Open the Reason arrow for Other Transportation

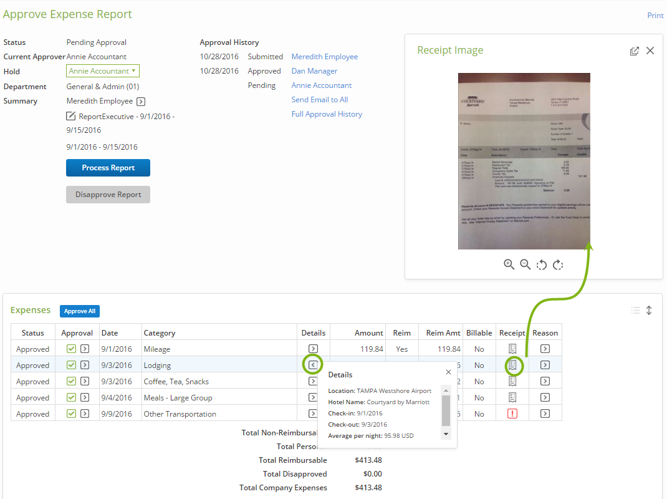[x=545, y=414]
